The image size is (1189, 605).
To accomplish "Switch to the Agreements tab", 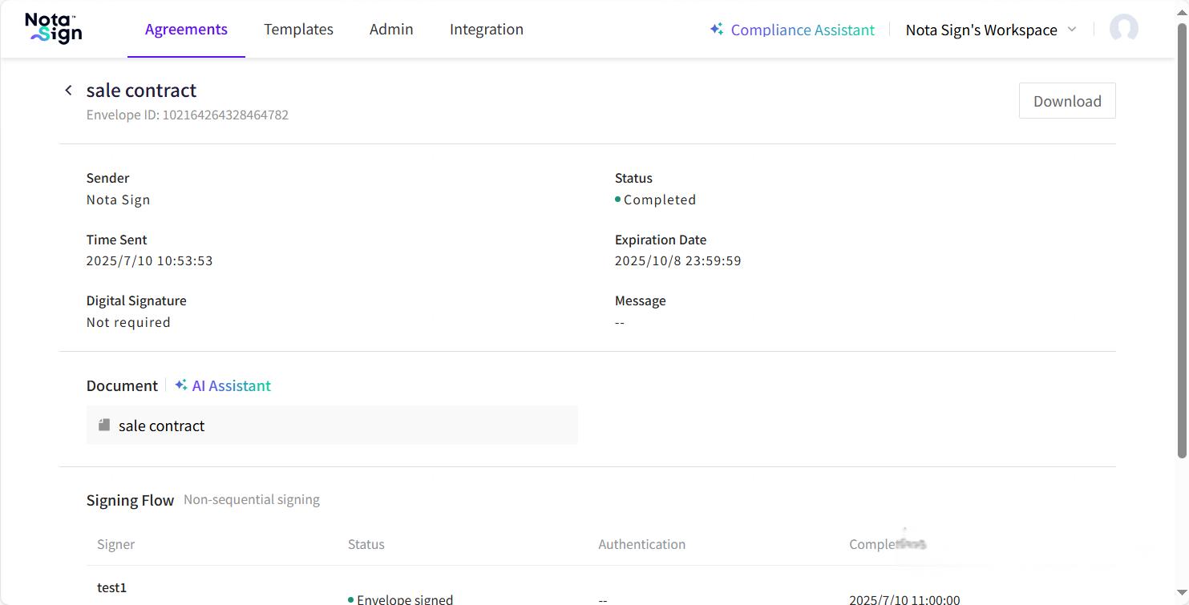I will point(186,30).
